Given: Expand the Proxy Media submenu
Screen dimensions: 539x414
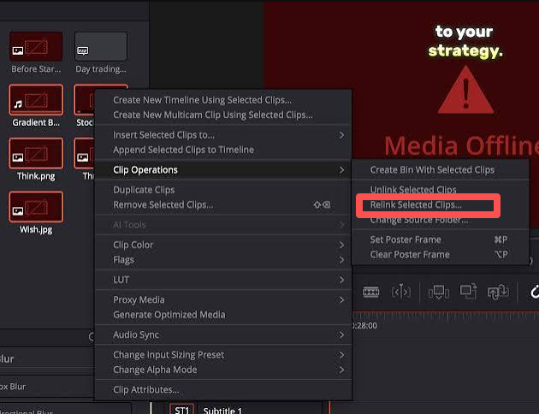Looking at the screenshot, I should point(222,299).
